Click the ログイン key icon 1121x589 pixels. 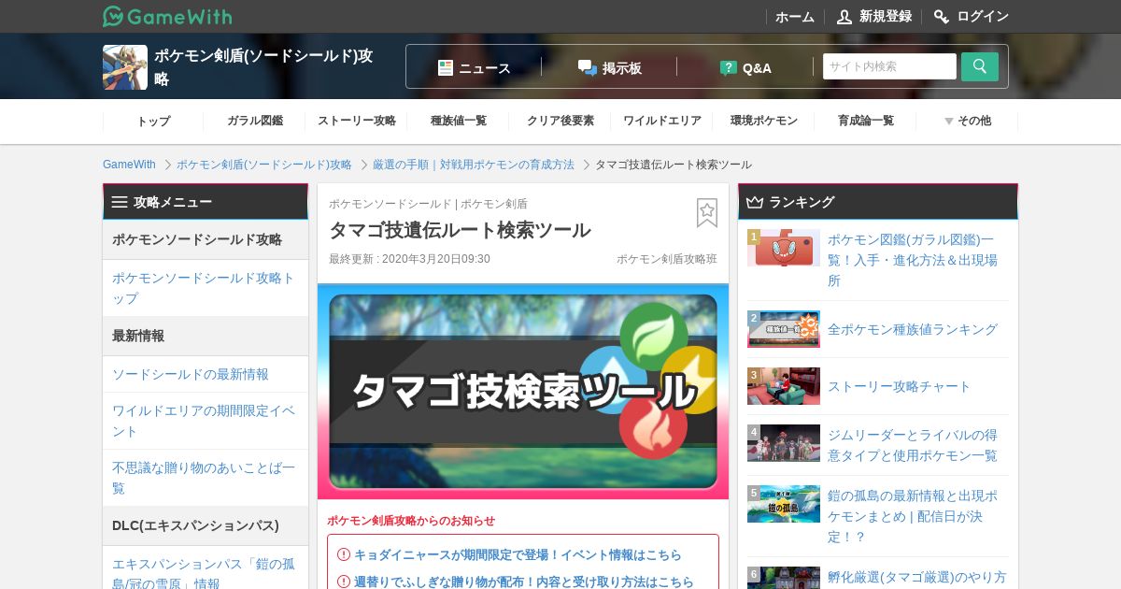coord(942,17)
